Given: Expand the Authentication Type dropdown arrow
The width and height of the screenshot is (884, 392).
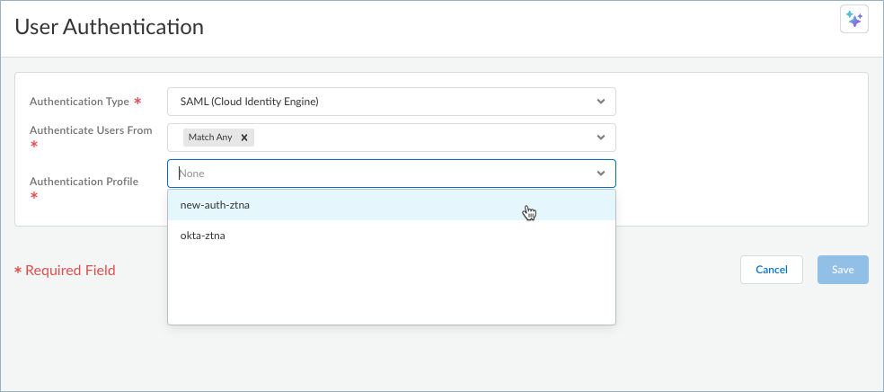Looking at the screenshot, I should pyautogui.click(x=601, y=101).
